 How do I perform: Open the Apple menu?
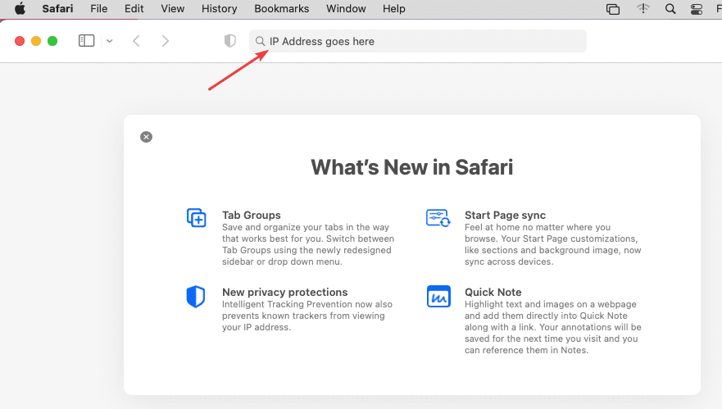[20, 9]
